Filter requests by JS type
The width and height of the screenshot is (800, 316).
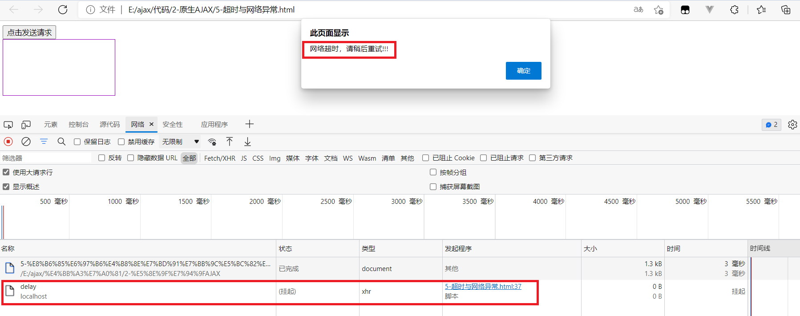point(244,158)
